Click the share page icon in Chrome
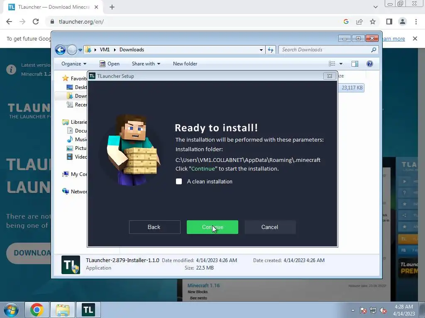 359,22
